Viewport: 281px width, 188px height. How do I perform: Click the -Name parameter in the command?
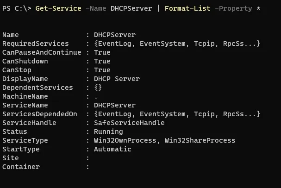(x=94, y=8)
